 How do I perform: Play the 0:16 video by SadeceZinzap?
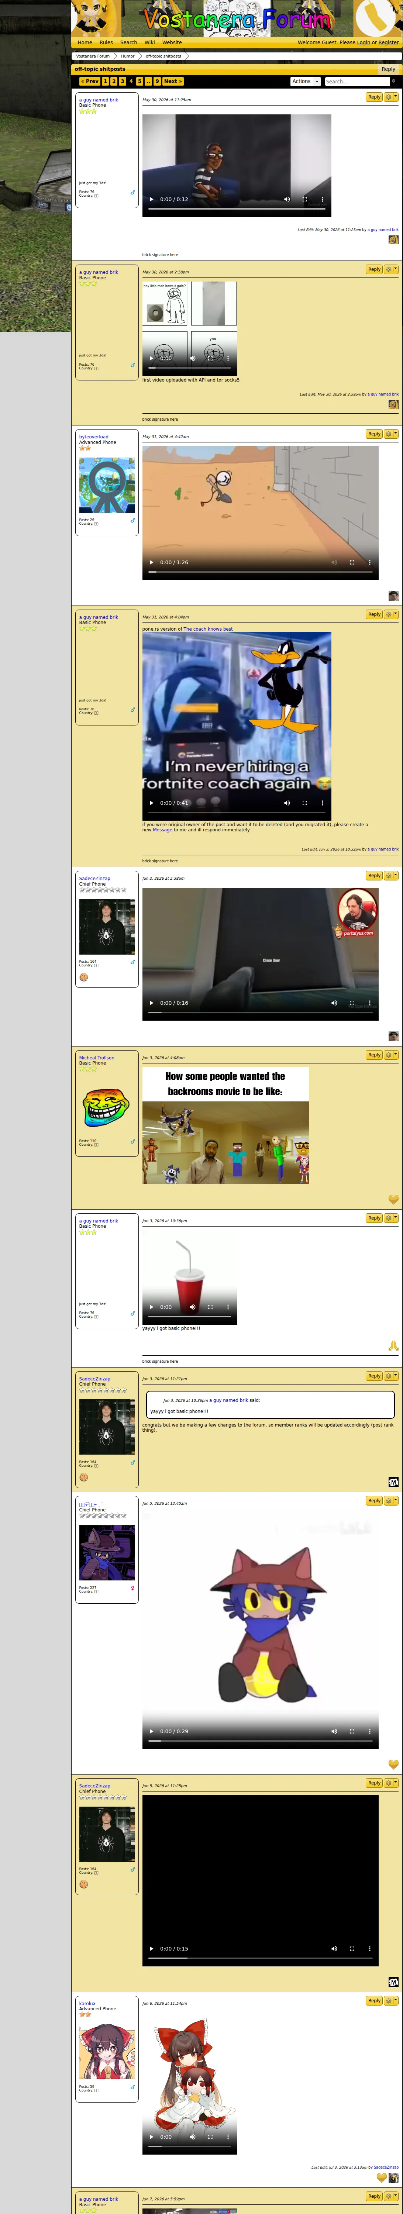tap(151, 1003)
